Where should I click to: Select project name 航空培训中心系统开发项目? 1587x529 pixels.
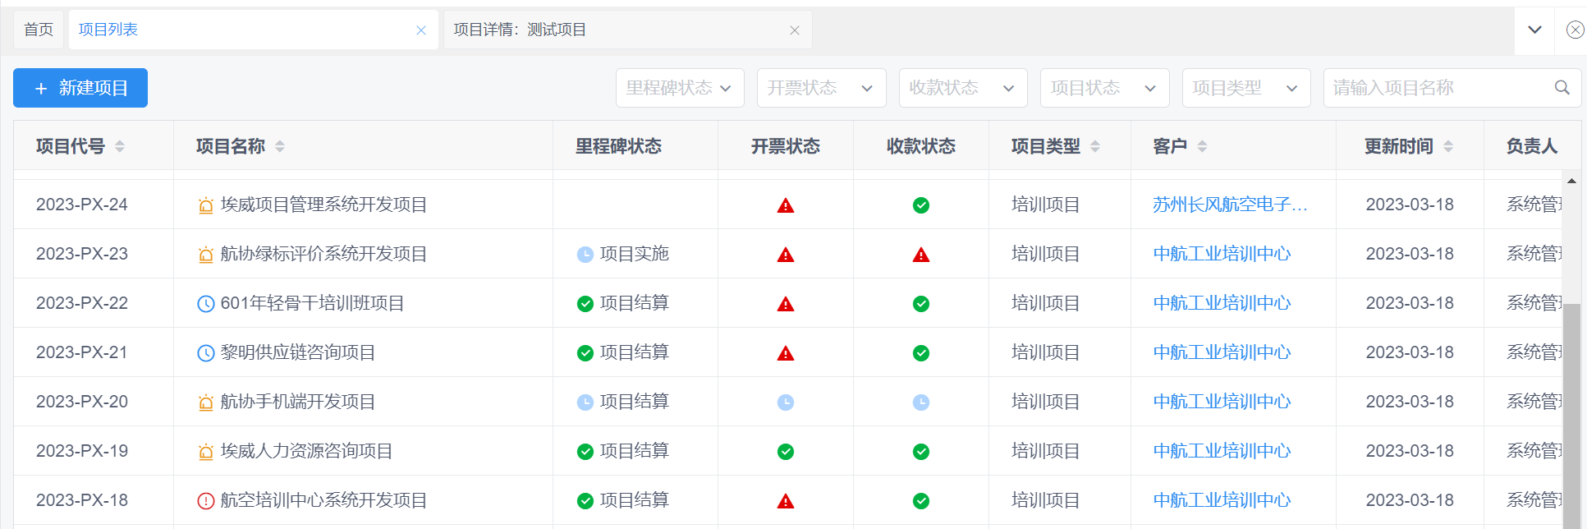[x=323, y=500]
